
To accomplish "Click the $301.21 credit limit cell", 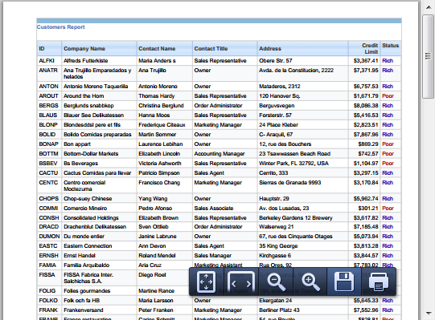I will 364,209.
